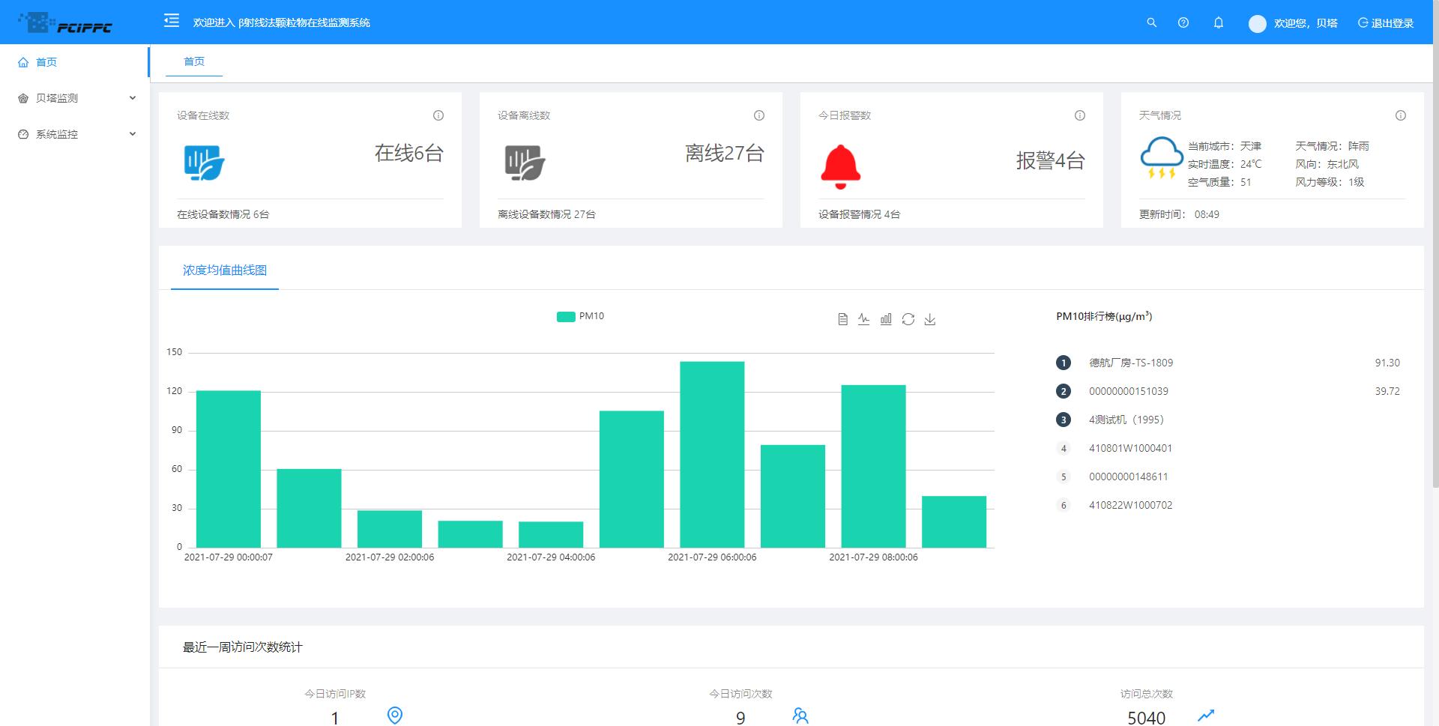Viewport: 1439px width, 726px height.
Task: Click the chart data view icon
Action: point(842,319)
